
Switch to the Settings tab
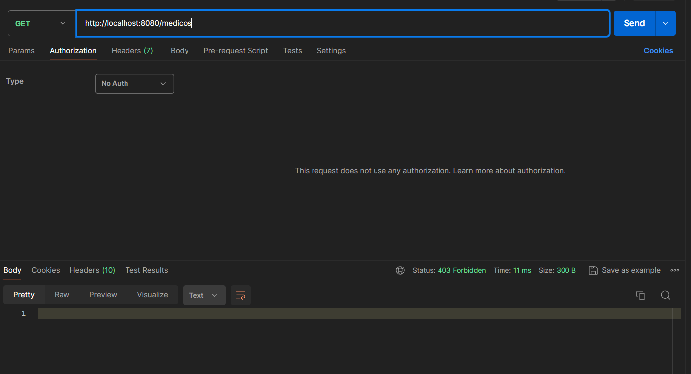331,51
